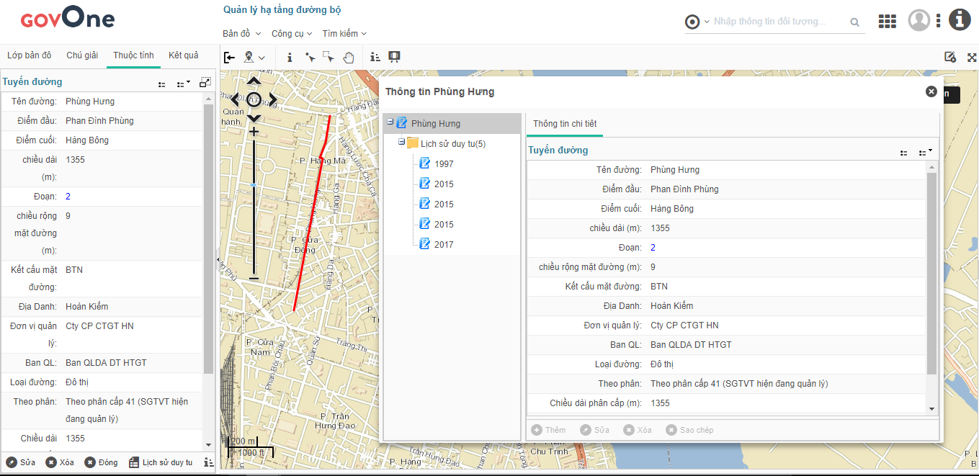Activate the info identify tool
Viewport: 979px width, 476px height.
point(290,58)
